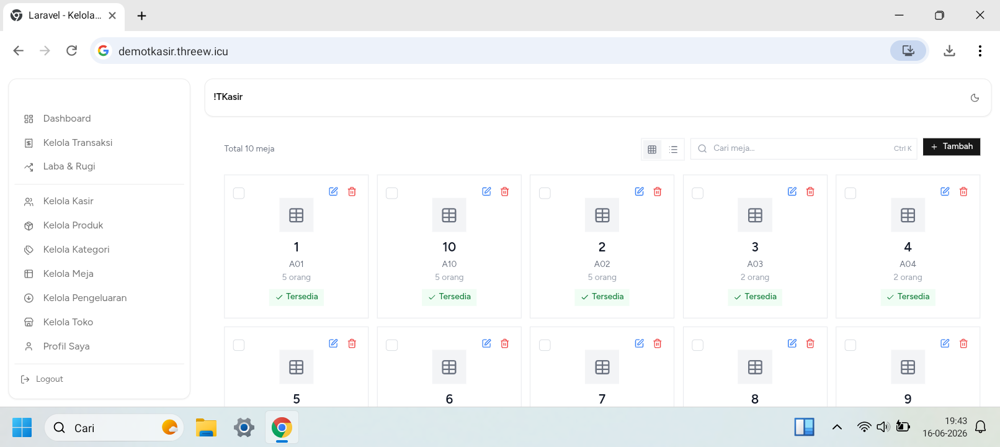Tick the checkbox for table A02
This screenshot has height=447, width=1000.
(x=545, y=193)
